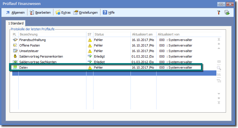Click the Finanzbuchhaltung row icon
The height and width of the screenshot is (128, 238).
pyautogui.click(x=15, y=40)
